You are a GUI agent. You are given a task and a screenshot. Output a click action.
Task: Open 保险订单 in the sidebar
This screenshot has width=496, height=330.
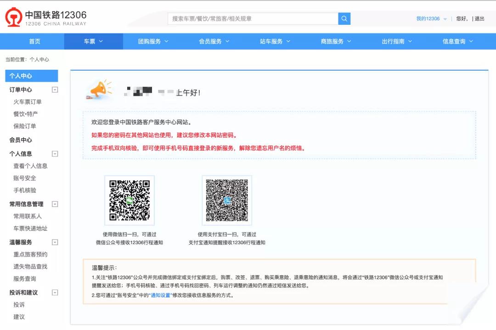(25, 126)
